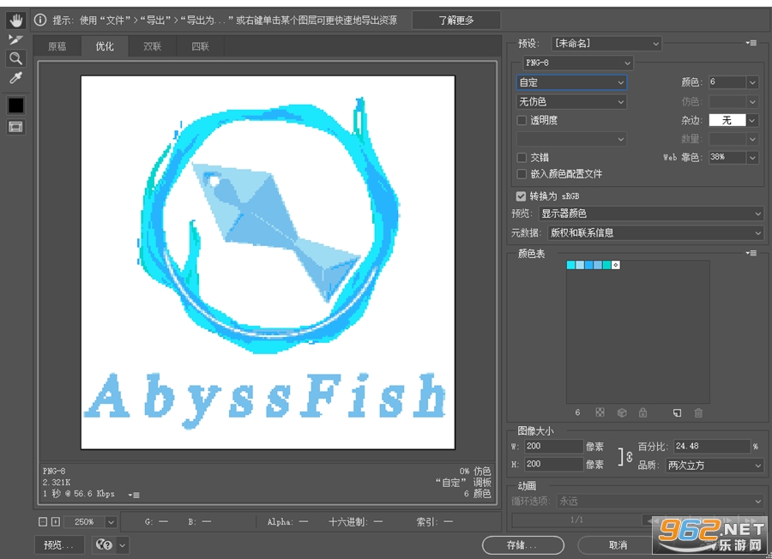The height and width of the screenshot is (559, 772).
Task: Open the 自定 color reduction dropdown
Action: (571, 82)
